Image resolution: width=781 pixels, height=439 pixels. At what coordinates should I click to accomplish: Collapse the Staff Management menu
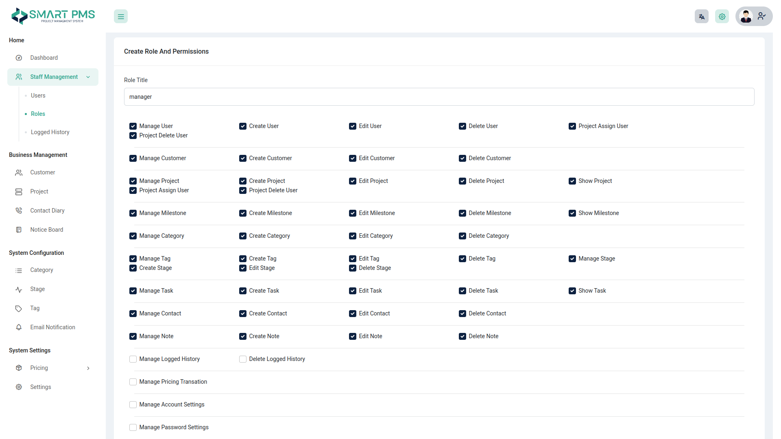pos(88,77)
